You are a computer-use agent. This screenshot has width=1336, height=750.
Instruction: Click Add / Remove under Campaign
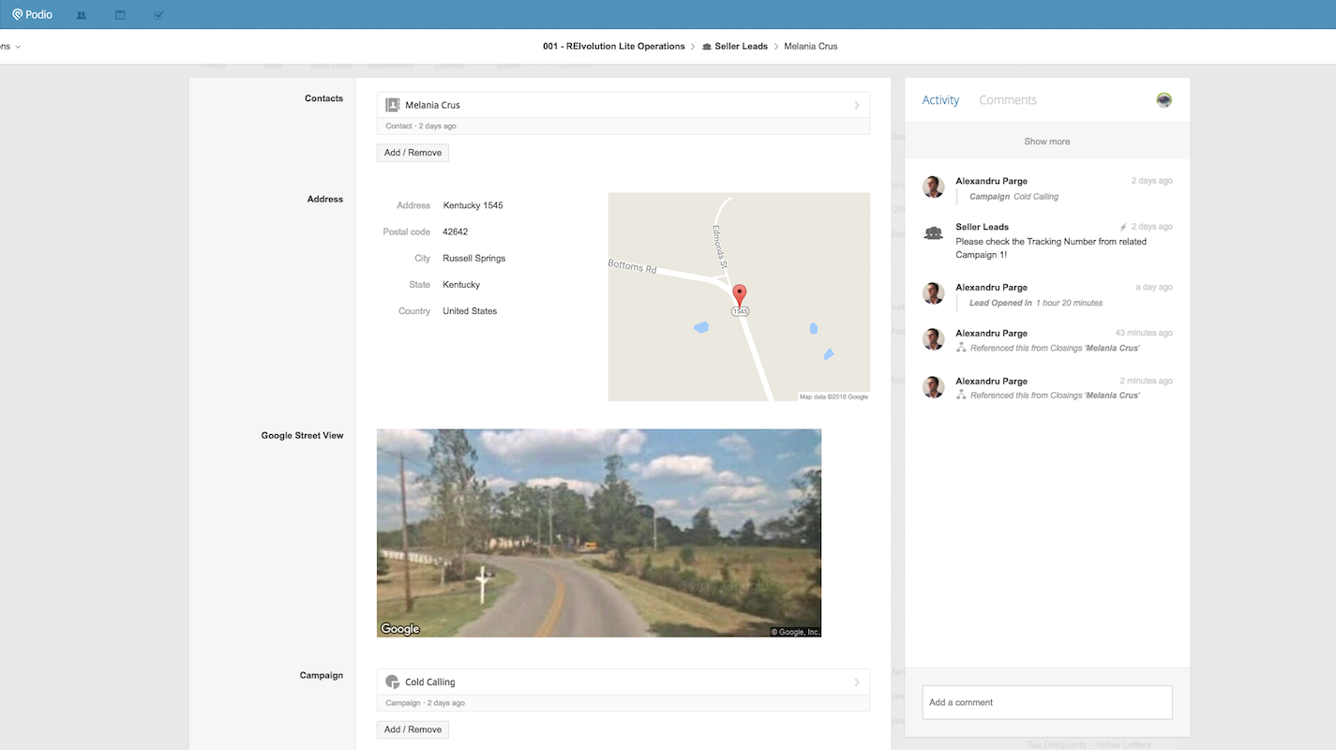413,729
